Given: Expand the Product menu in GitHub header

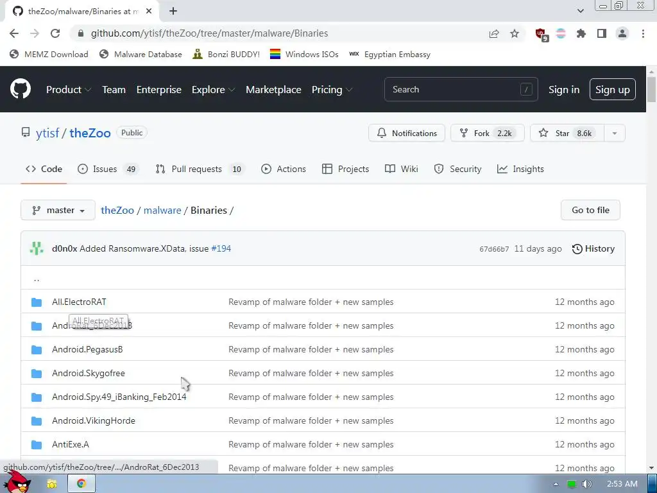Looking at the screenshot, I should (x=68, y=89).
